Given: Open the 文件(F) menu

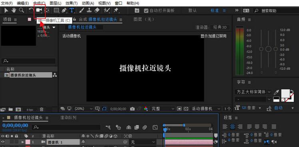Looking at the screenshot, I should [7, 3].
